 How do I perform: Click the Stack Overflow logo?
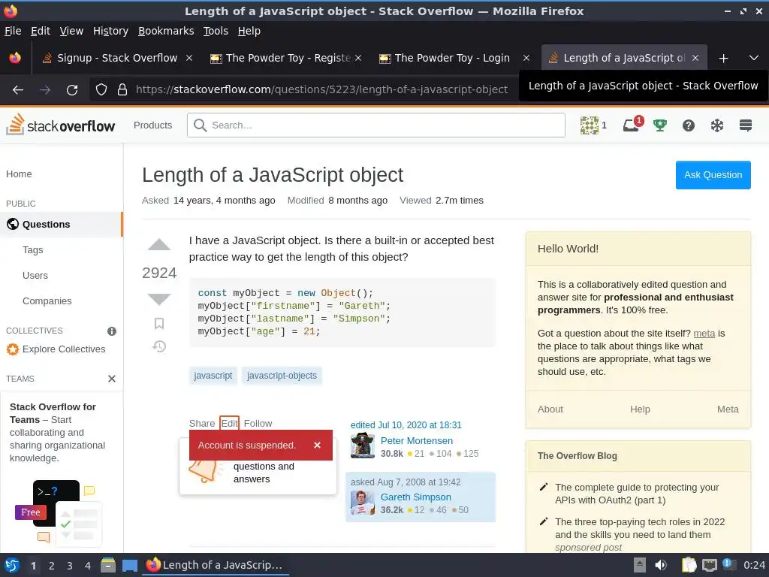coord(60,125)
